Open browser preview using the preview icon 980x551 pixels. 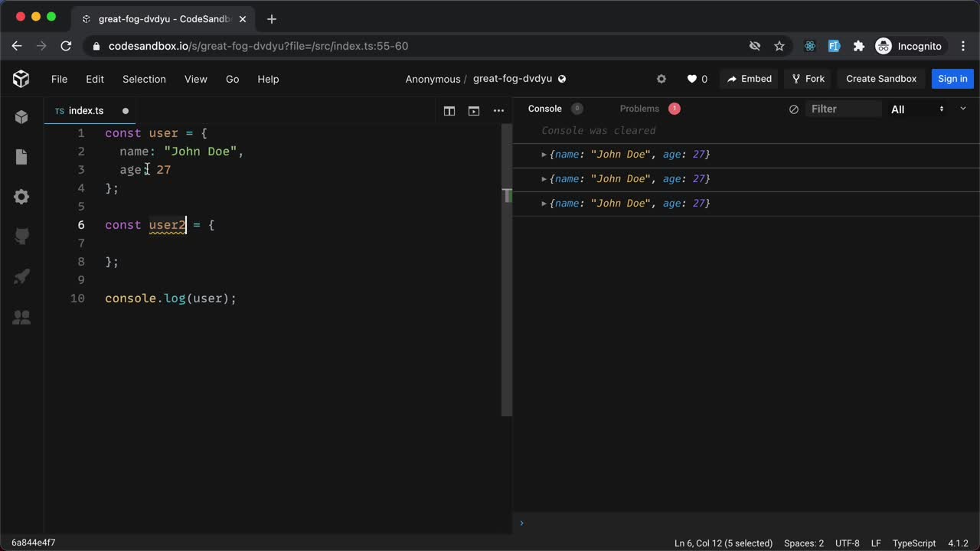coord(474,110)
